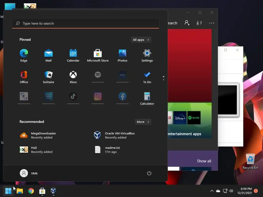Show More recommended items
Screen dimensions: 263x197
click(x=143, y=122)
